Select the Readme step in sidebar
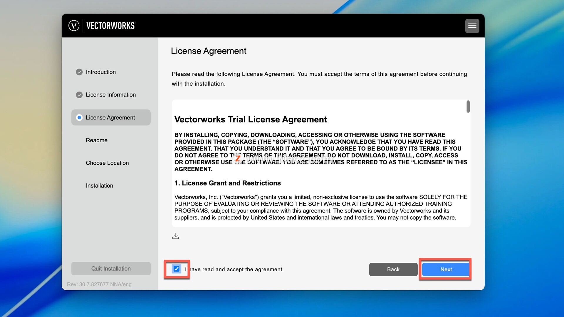564x317 pixels. click(x=97, y=140)
